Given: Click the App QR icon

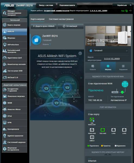Looking at the screenshot, I should click(126, 11).
